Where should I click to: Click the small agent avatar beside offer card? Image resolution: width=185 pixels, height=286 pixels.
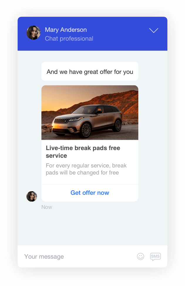point(32,196)
